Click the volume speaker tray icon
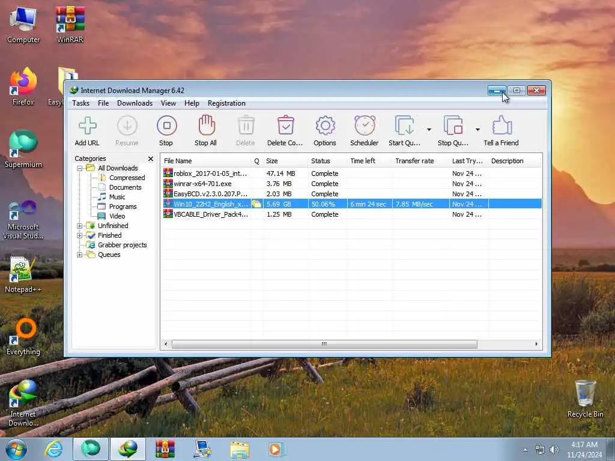 tap(554, 450)
